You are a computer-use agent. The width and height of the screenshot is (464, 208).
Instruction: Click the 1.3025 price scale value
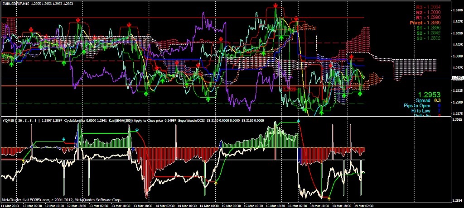[457, 45]
